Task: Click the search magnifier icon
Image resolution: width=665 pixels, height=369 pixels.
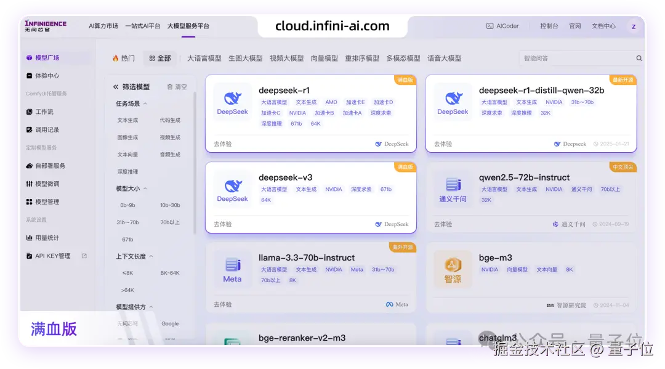Action: [x=639, y=58]
